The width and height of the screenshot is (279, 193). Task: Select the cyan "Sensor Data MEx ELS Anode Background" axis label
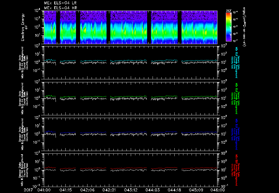(x=235, y=62)
